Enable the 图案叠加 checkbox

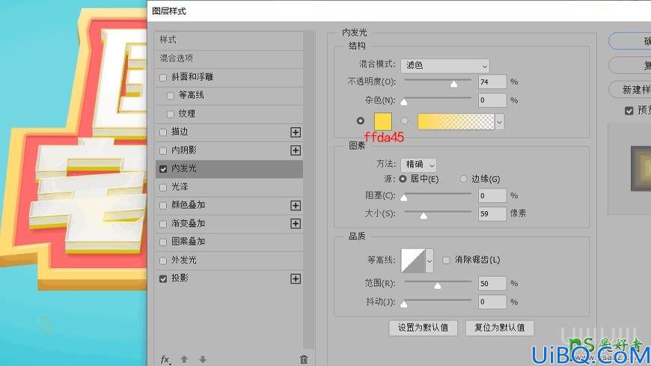163,243
